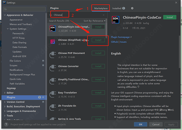Click the Chinese PHP Document plugin icon
Screen dimensions: 182x130
[53, 55]
